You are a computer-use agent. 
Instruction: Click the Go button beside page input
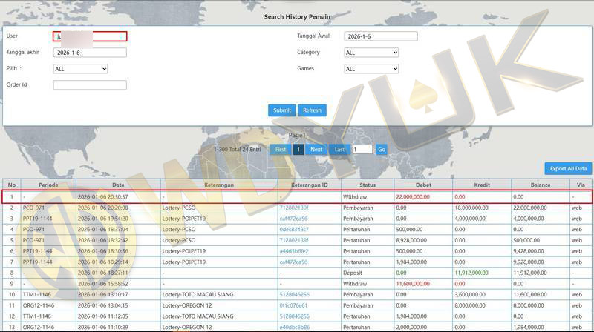click(382, 149)
